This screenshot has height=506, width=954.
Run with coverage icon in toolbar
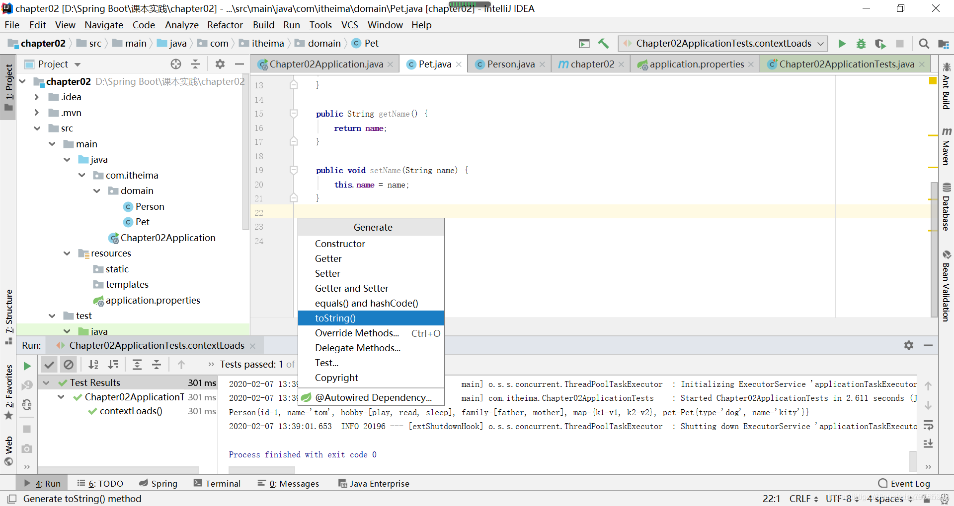coord(880,44)
